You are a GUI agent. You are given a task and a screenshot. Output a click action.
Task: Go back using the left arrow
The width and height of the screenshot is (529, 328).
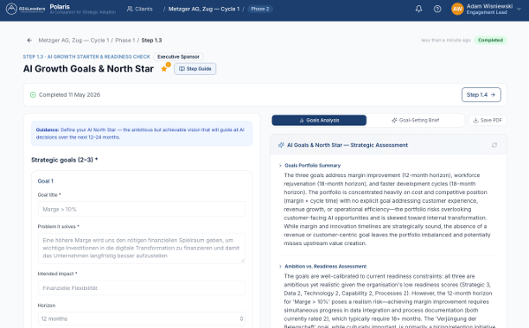click(x=29, y=40)
